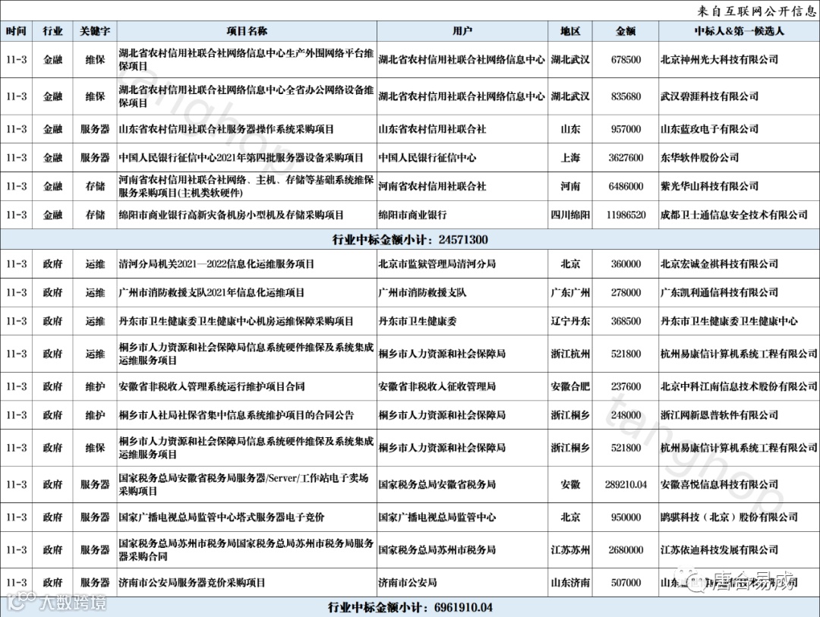The height and width of the screenshot is (617, 820).
Task: Select project 桐乡市人社局社保省集中信息系统维护项目的合同公告
Action: (236, 415)
